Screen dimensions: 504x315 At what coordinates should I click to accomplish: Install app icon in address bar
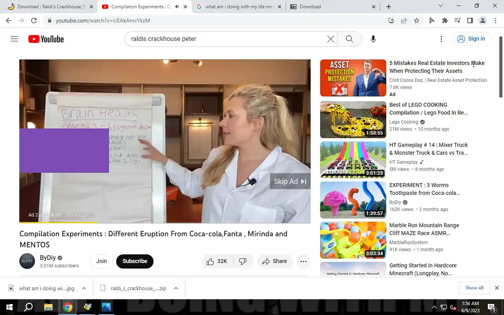tap(391, 20)
